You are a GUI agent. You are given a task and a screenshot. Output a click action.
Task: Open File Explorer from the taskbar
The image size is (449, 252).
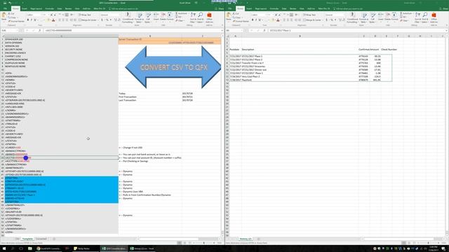pos(29,248)
